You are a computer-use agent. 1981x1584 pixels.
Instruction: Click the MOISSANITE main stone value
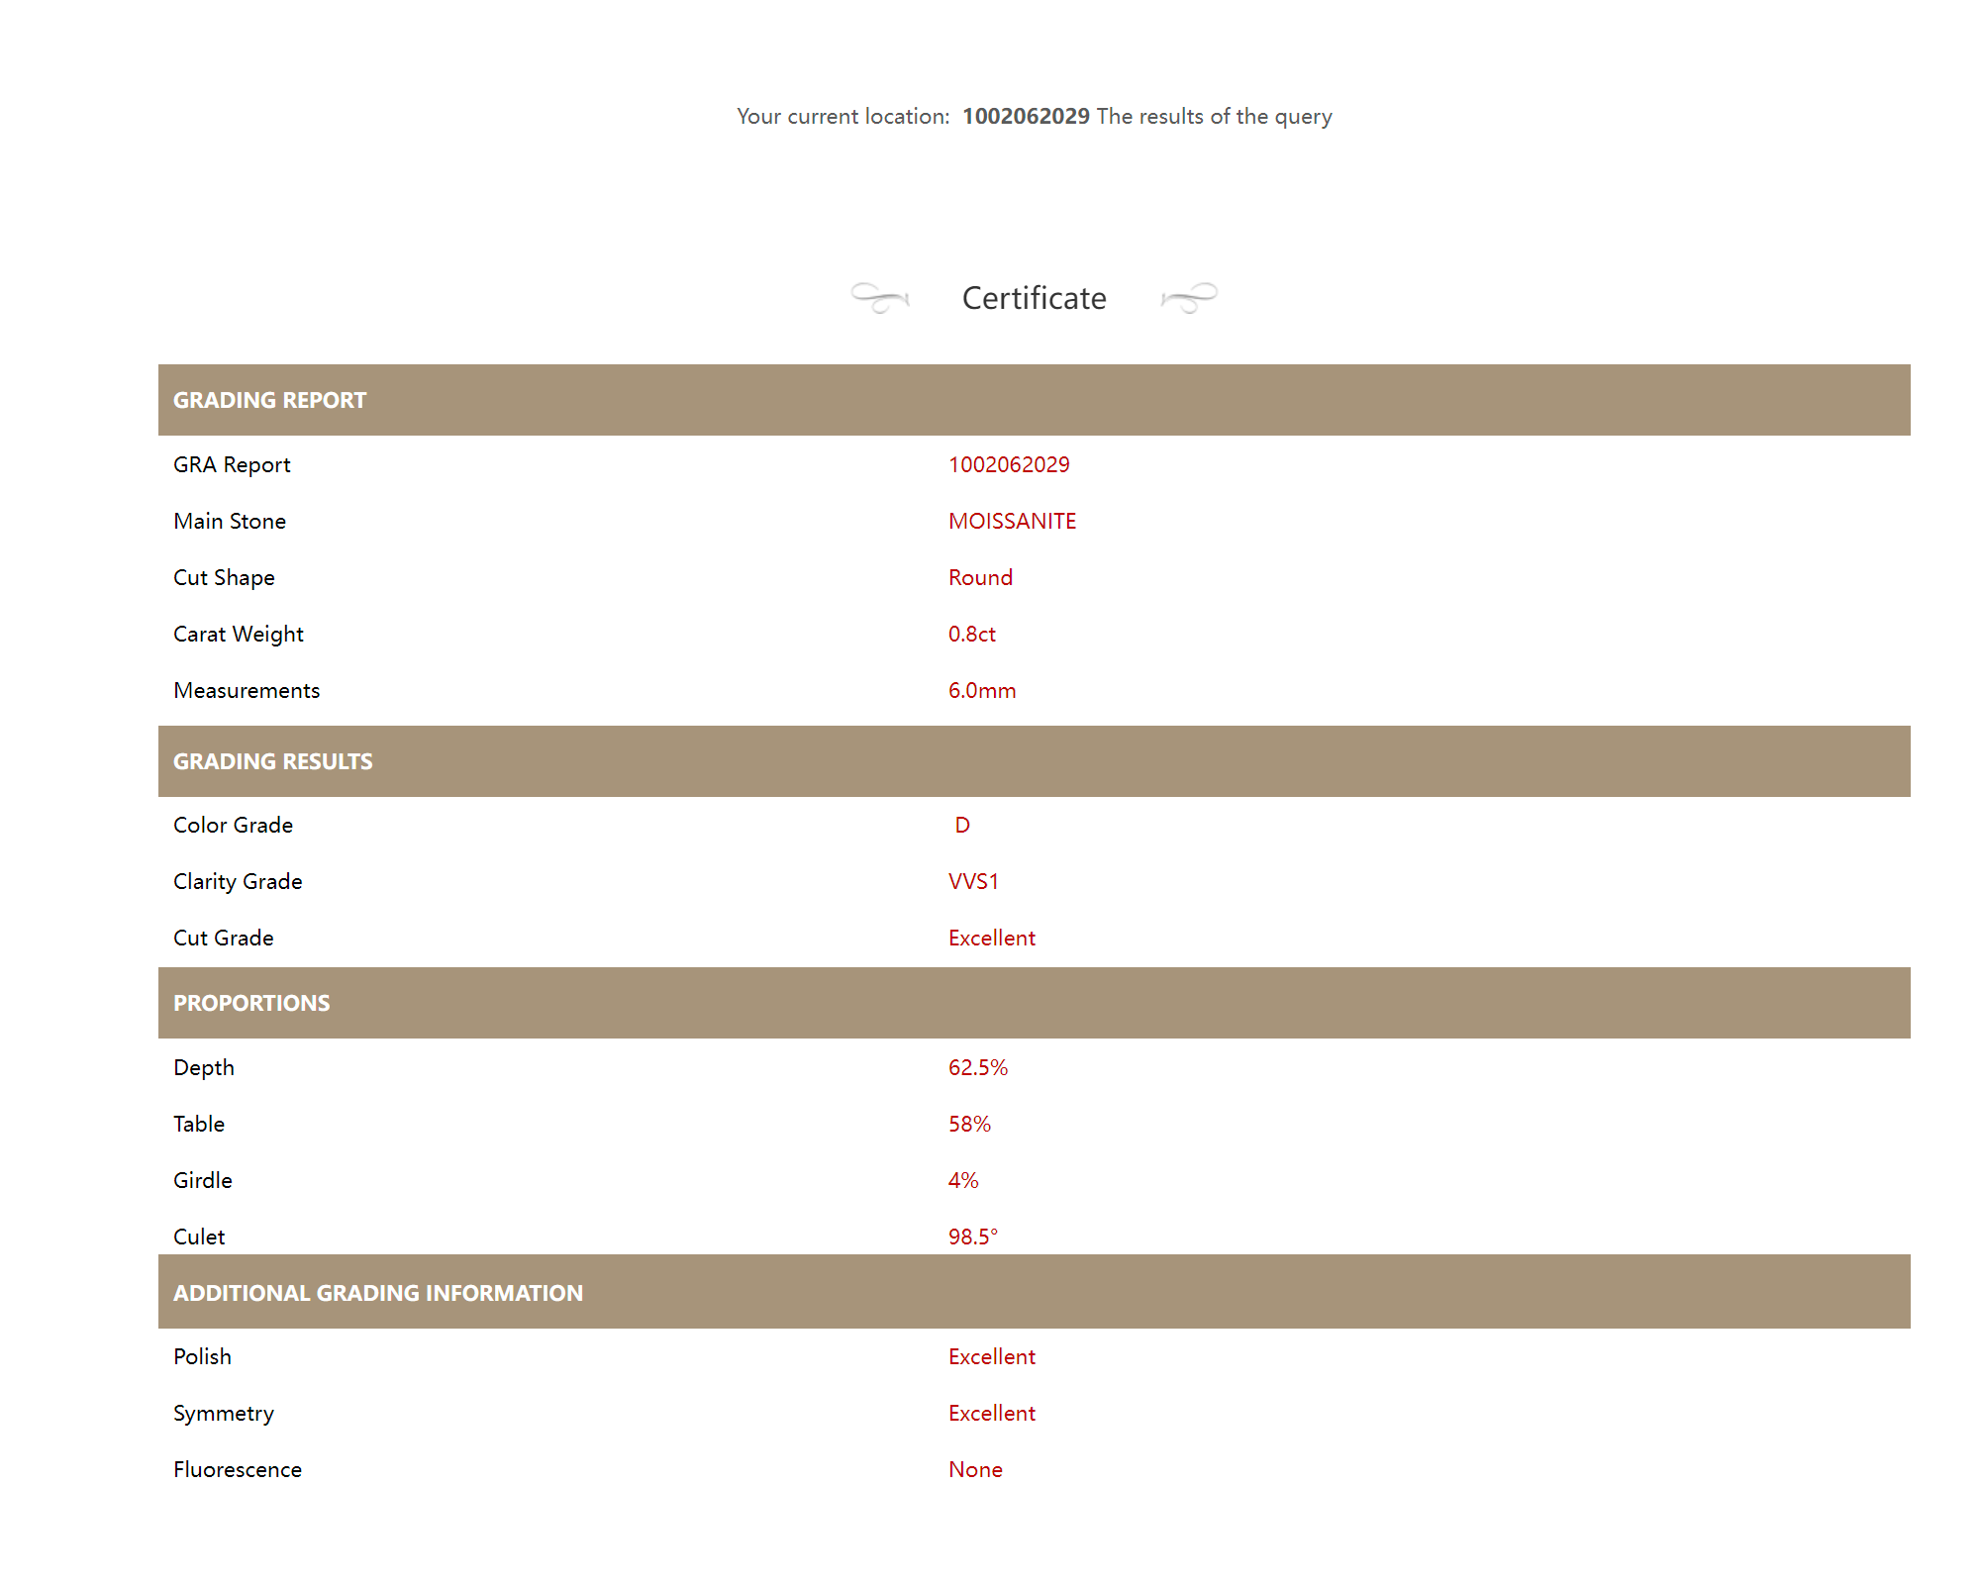point(1011,521)
